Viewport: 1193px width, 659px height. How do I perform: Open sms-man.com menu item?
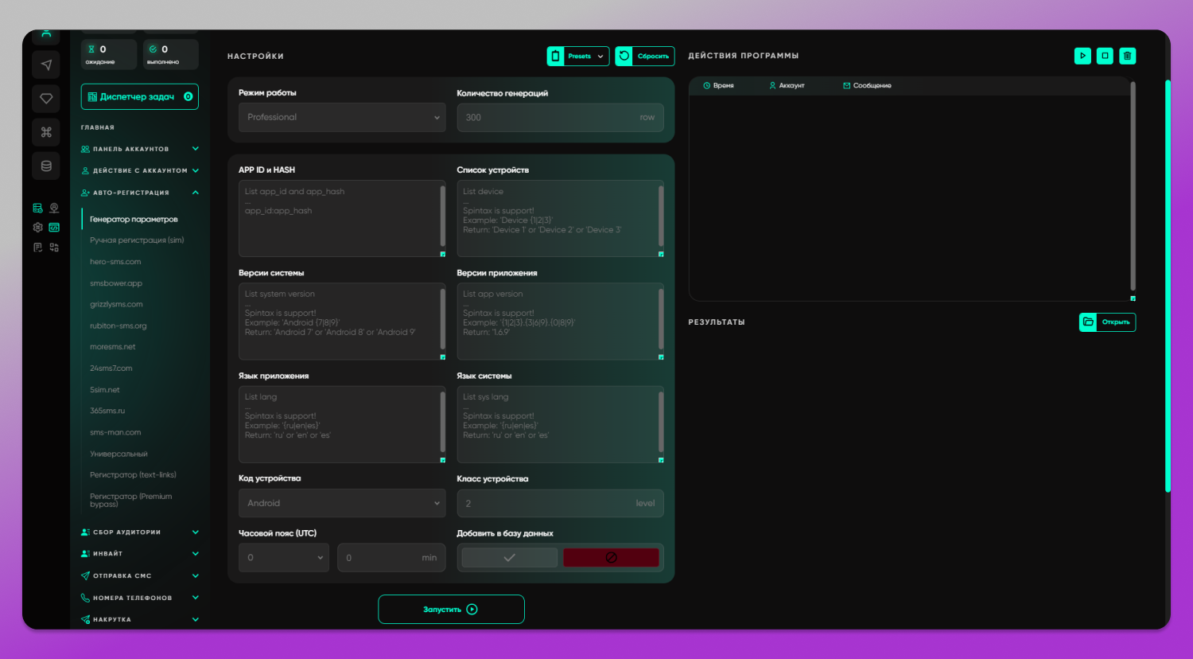click(x=115, y=432)
